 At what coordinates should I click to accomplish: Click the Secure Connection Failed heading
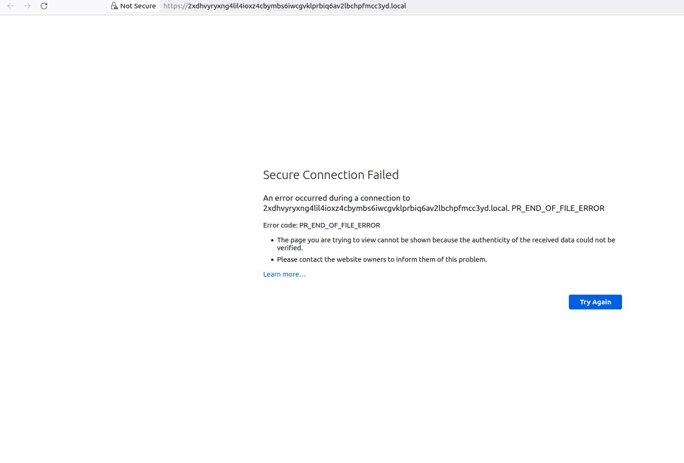coord(331,175)
